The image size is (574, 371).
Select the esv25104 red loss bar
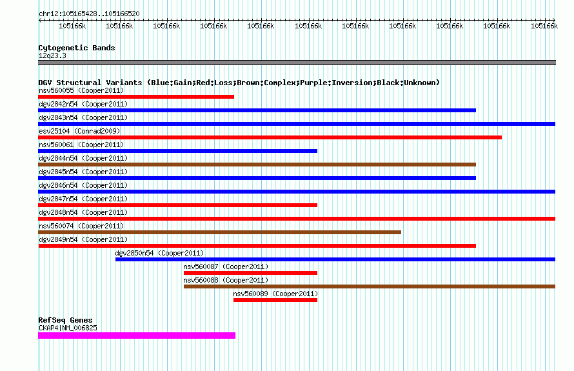[270, 137]
